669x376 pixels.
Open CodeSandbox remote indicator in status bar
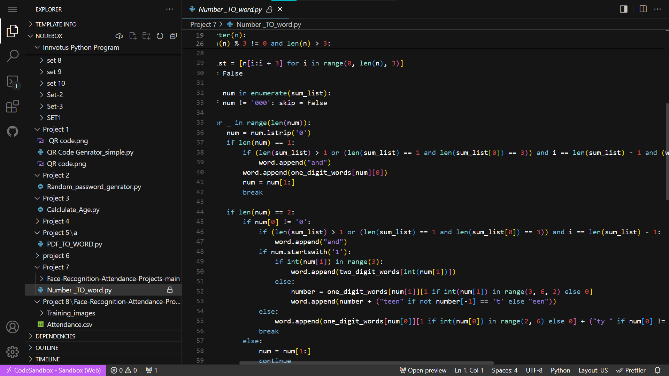53,370
